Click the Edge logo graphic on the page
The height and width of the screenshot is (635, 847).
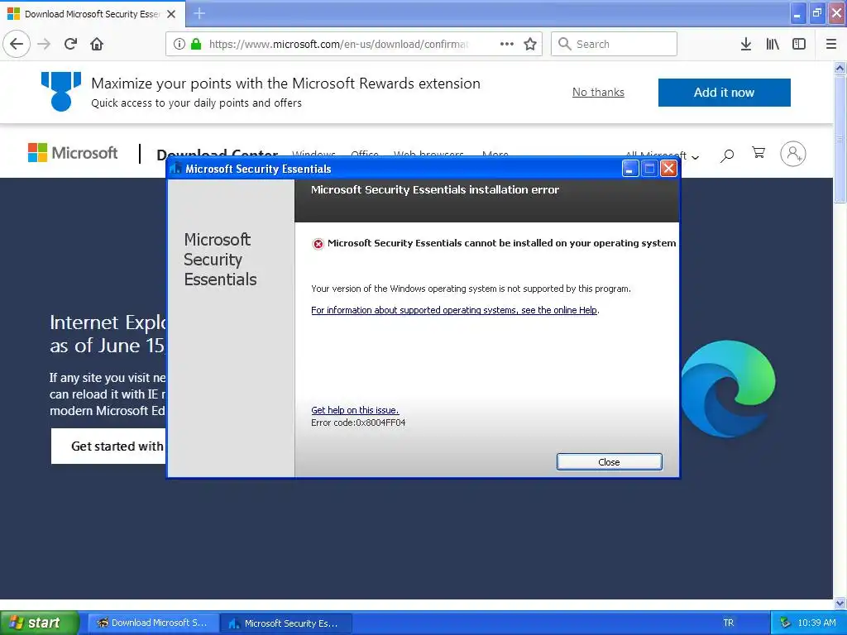click(728, 389)
